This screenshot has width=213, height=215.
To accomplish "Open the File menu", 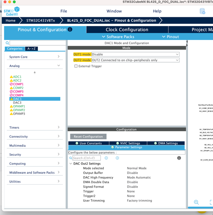I will 64,11.
